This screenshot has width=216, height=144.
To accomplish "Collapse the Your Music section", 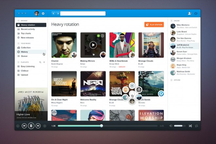I will click(x=18, y=44).
